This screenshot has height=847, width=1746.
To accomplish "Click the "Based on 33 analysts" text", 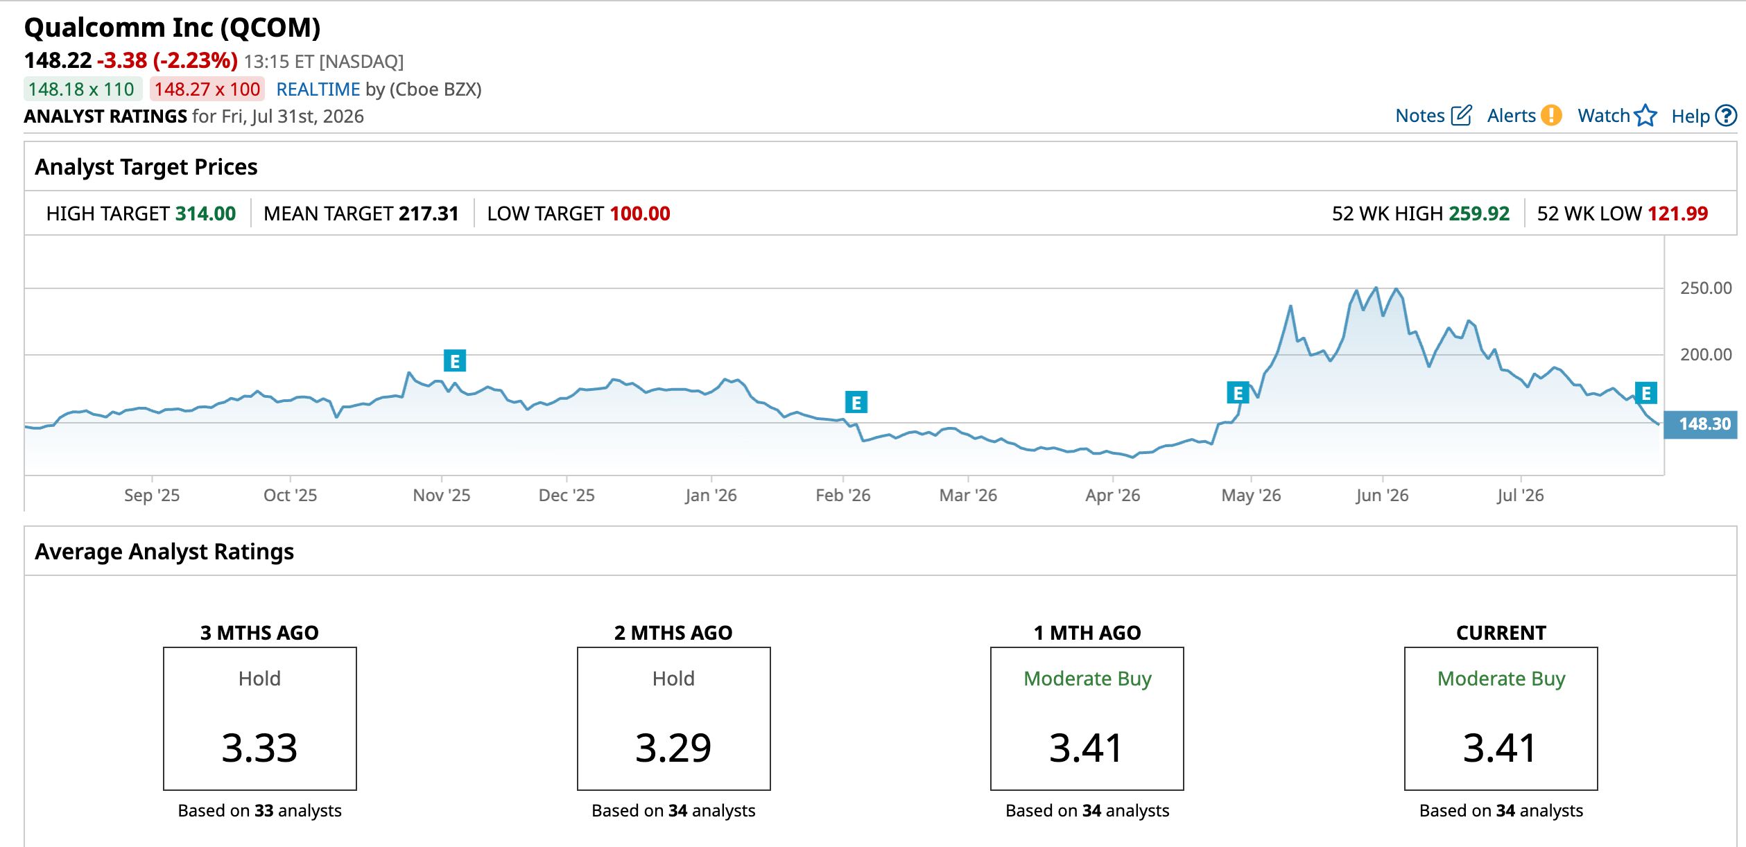I will coord(260,811).
